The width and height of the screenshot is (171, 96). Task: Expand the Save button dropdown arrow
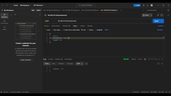151,15
